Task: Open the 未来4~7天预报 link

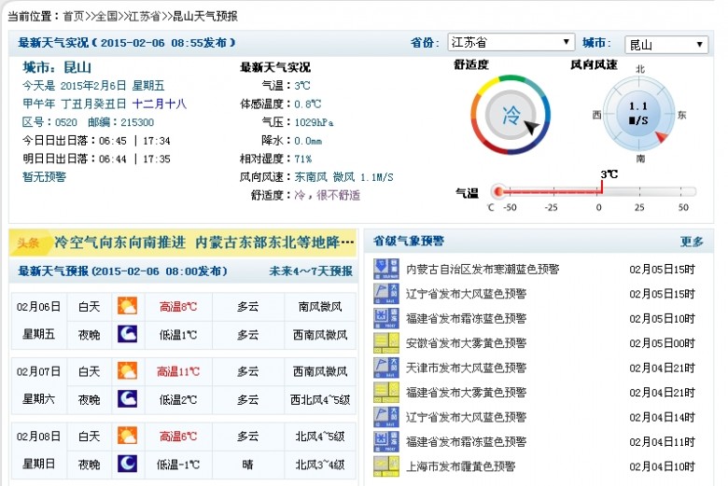Action: coord(311,271)
